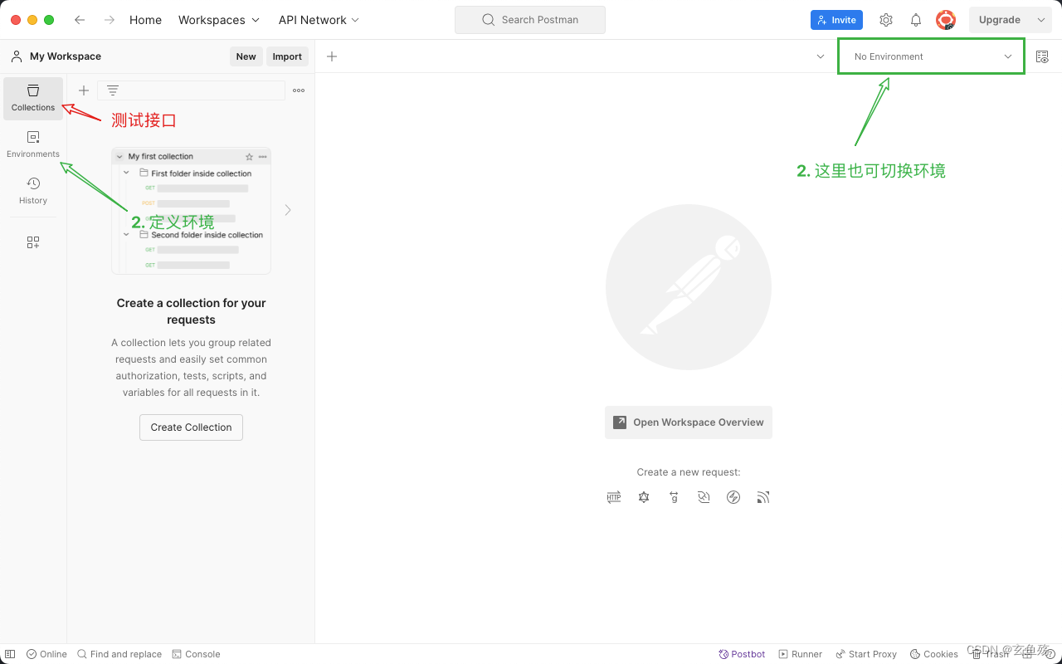Go back with the left arrow
Screen dimensions: 1062x664
pos(80,20)
